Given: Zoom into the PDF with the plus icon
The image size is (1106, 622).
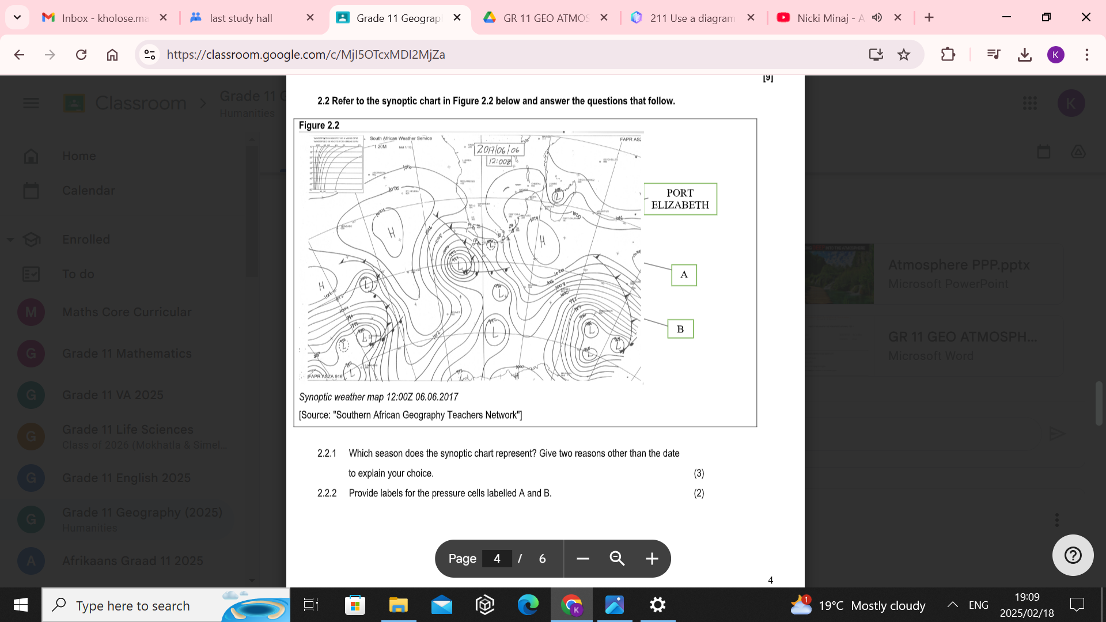Looking at the screenshot, I should [x=651, y=559].
